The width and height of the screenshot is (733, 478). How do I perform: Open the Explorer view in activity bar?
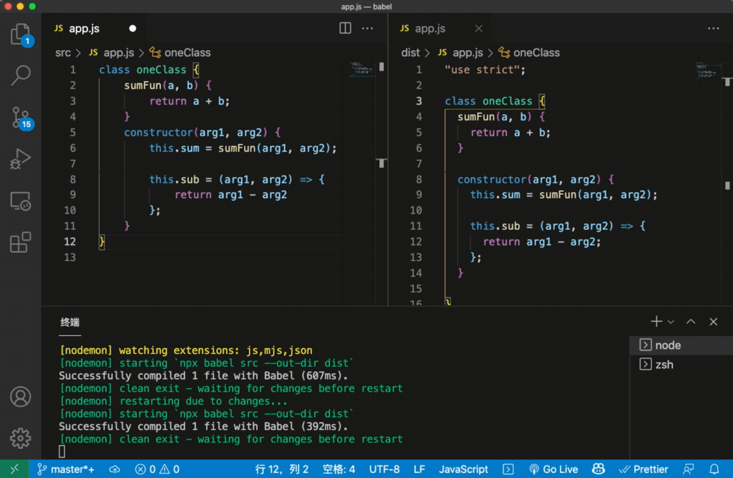tap(21, 34)
